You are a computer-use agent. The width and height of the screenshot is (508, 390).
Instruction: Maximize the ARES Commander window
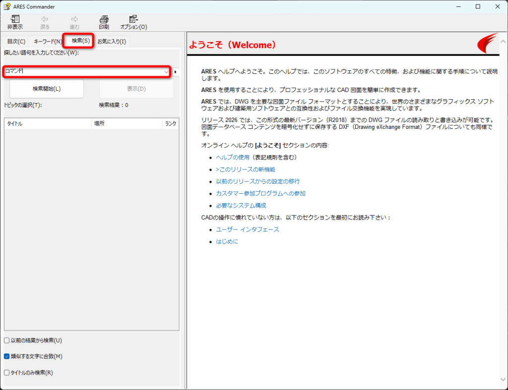click(x=478, y=6)
